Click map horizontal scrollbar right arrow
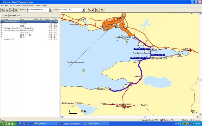The width and height of the screenshot is (202, 126). (198, 117)
